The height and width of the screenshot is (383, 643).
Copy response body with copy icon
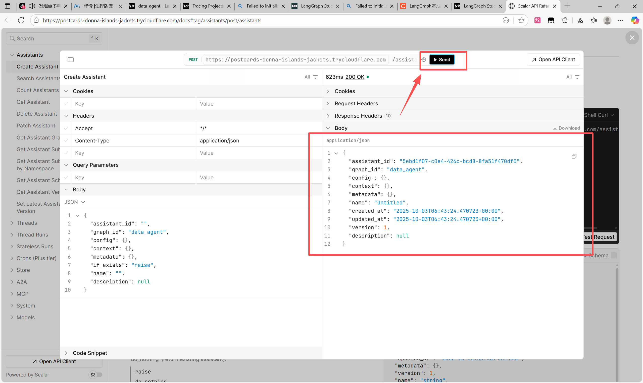click(574, 157)
